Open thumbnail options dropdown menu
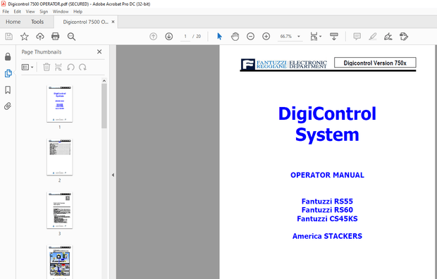This screenshot has width=437, height=279. [x=27, y=67]
